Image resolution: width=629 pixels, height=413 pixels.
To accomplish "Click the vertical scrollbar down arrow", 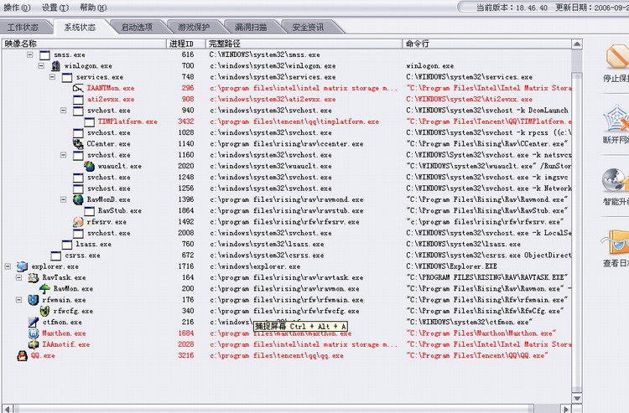I will click(577, 398).
